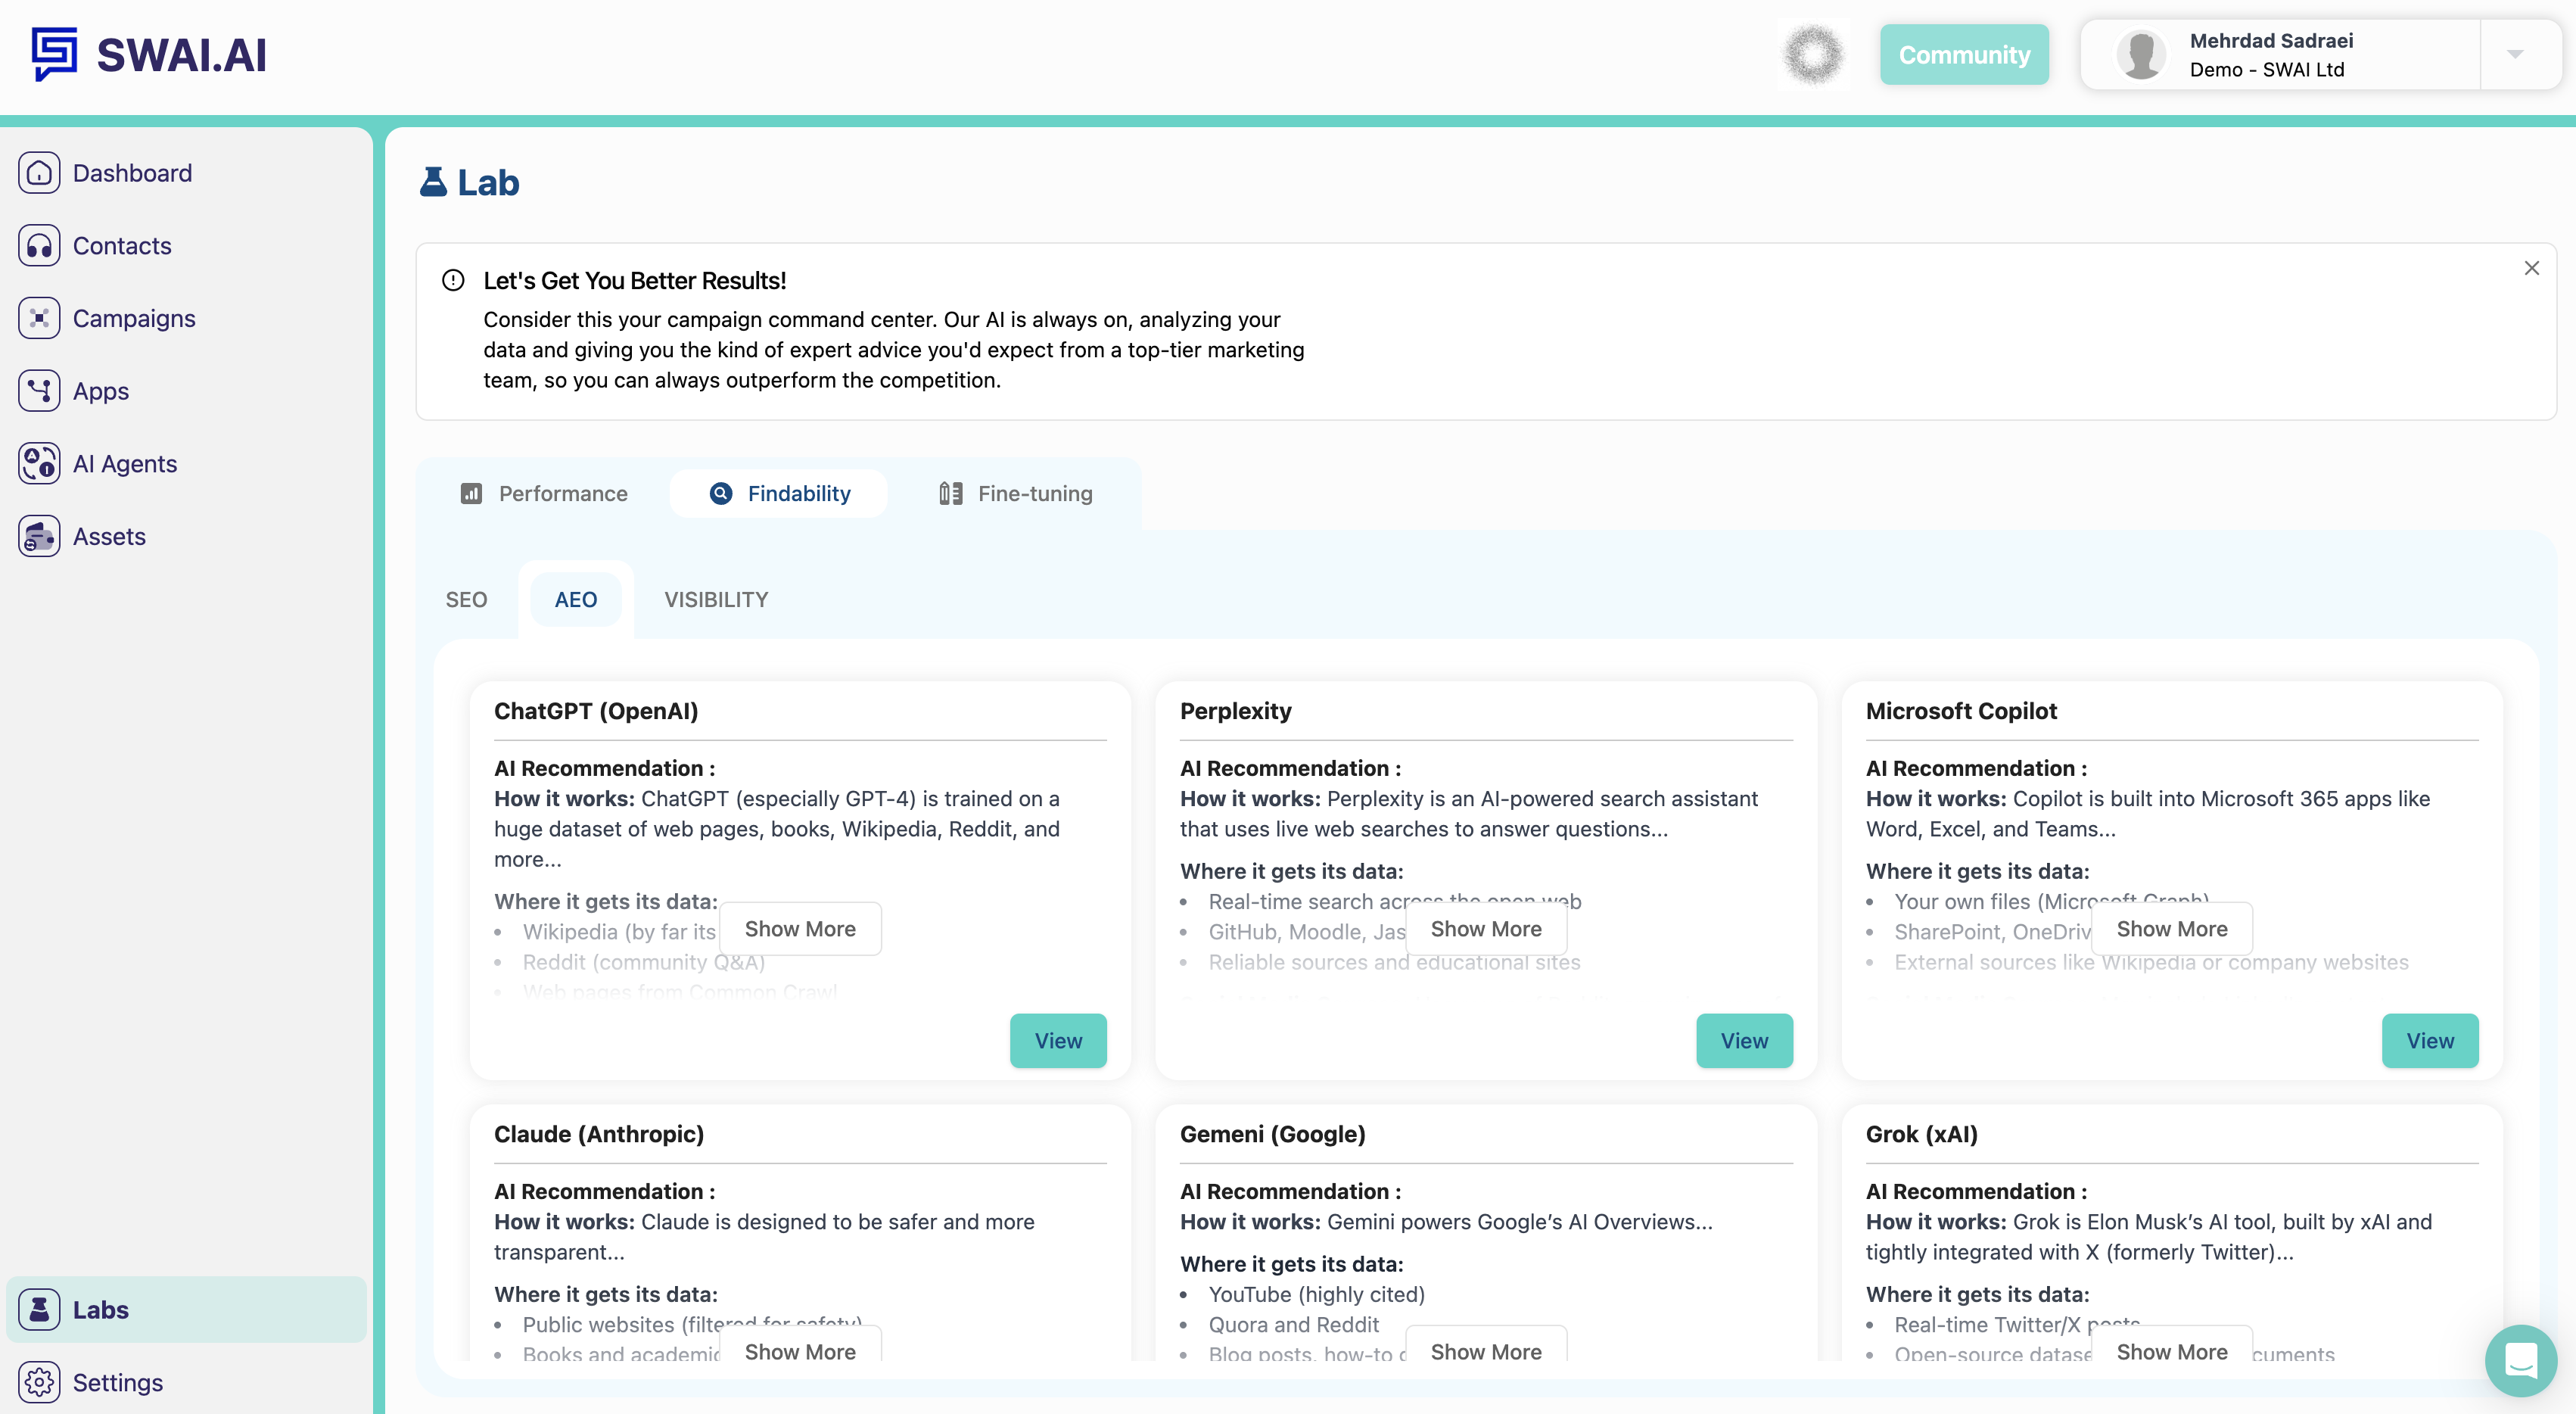
Task: Click the Microsoft Copilot card title
Action: pyautogui.click(x=1961, y=711)
